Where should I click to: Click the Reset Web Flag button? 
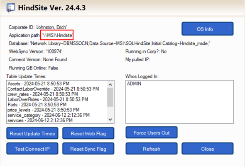tap(88, 133)
